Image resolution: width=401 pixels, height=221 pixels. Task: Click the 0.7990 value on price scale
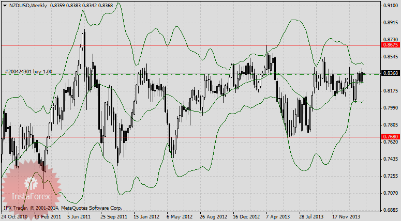click(x=390, y=108)
